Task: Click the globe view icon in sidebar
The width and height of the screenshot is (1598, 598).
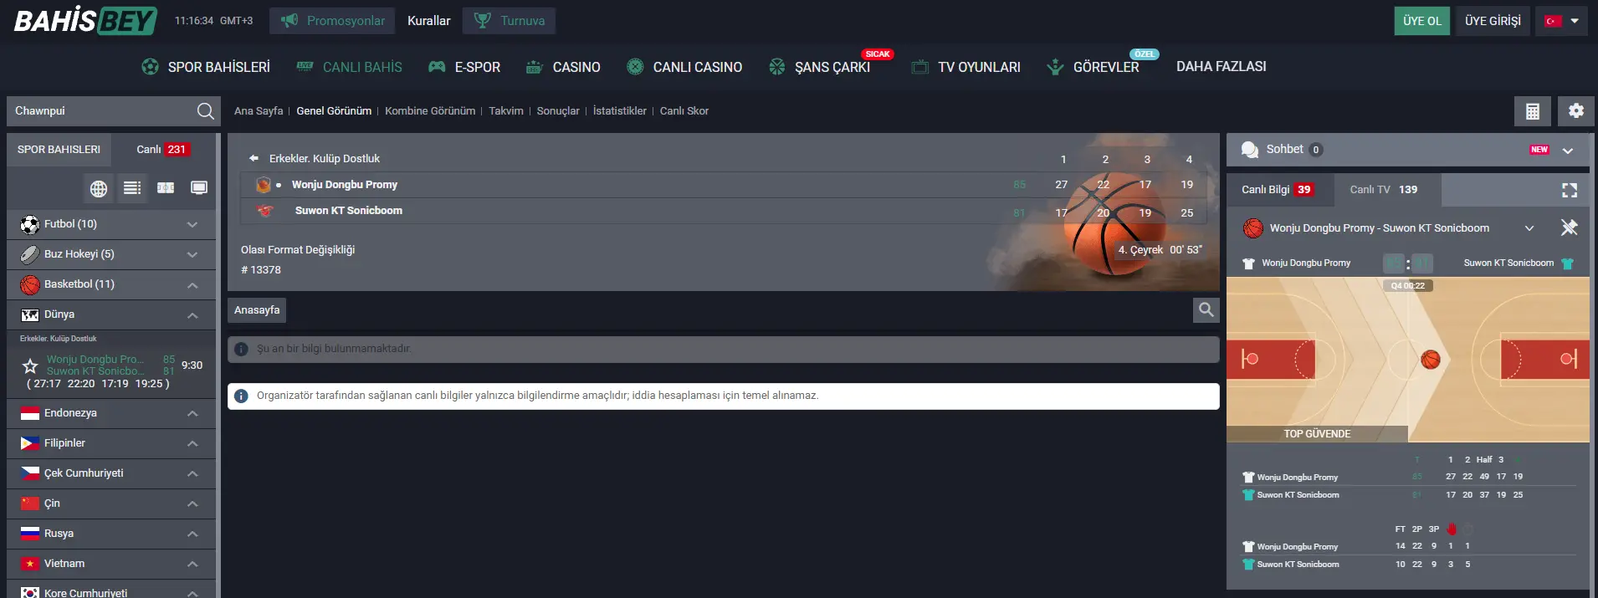Action: (99, 188)
